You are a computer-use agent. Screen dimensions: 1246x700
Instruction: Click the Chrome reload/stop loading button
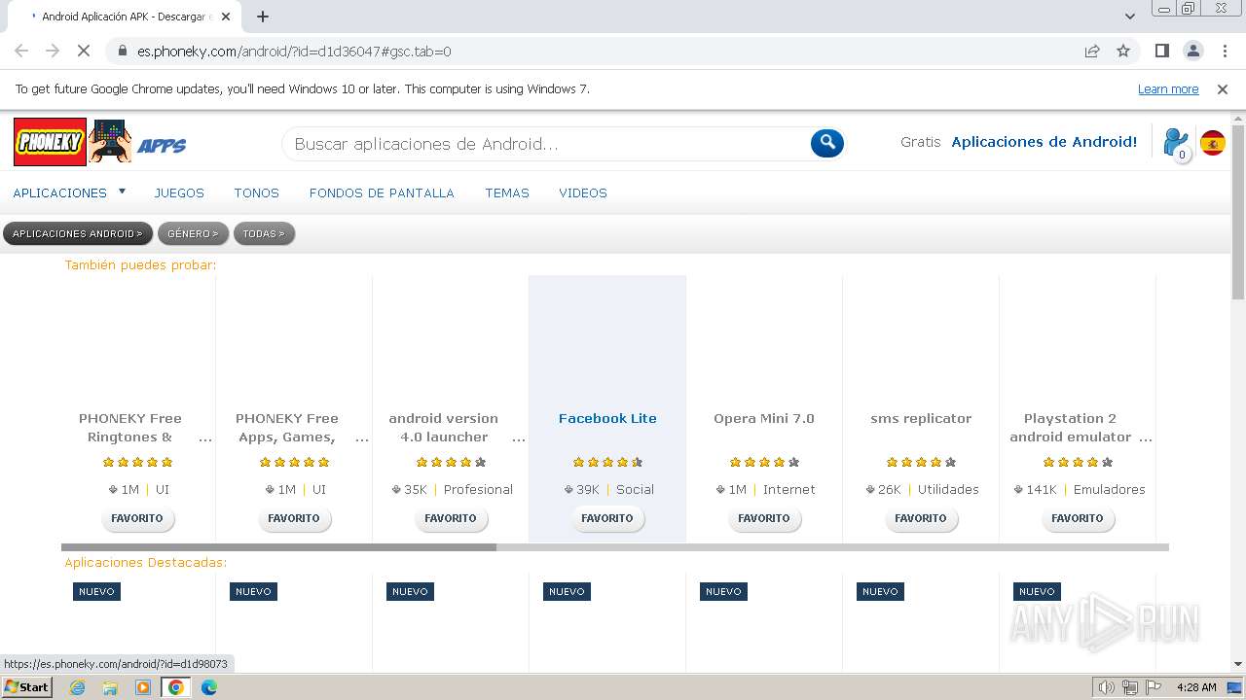point(84,51)
